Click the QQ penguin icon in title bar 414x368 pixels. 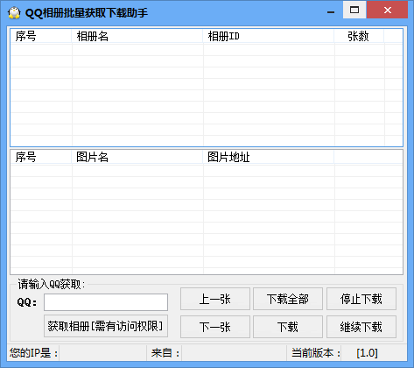tap(14, 12)
